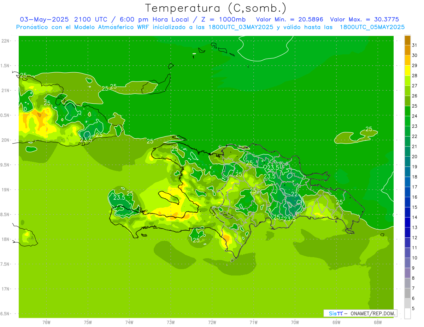The height and width of the screenshot is (327, 424).
Task: Click the 75W longitude axis label
Action: click(88, 322)
